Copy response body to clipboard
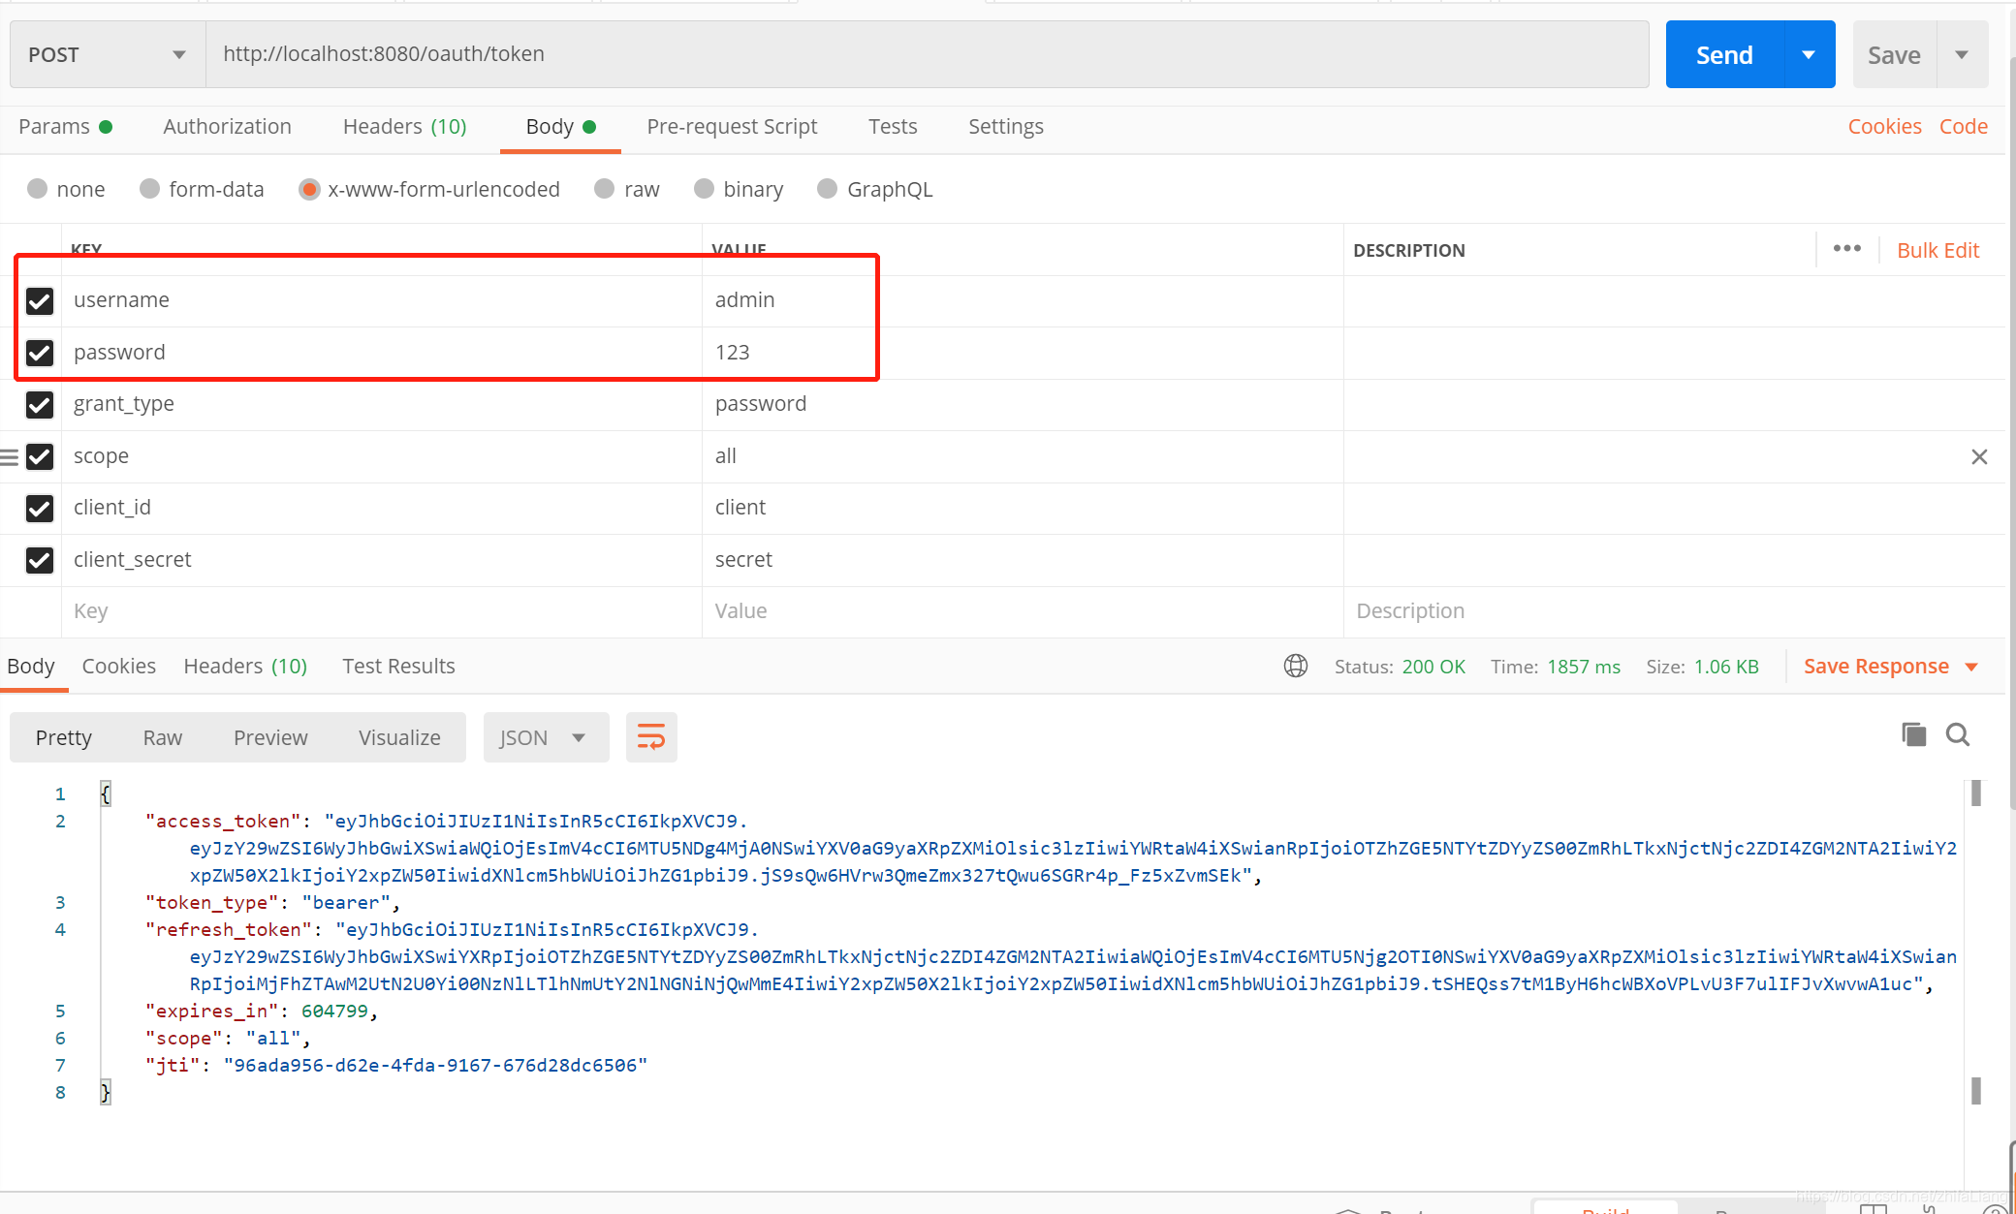Image resolution: width=2016 pixels, height=1214 pixels. point(1913,735)
